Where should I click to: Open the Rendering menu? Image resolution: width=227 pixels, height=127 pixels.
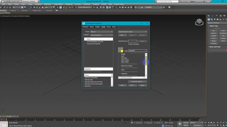click(69, 4)
